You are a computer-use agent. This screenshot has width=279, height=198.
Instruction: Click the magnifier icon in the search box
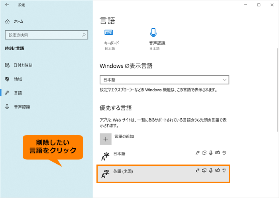pyautogui.click(x=84, y=35)
